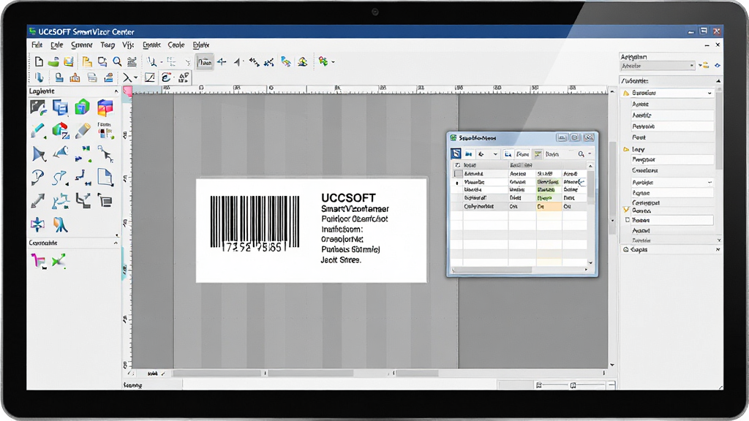The image size is (749, 421).
Task: Click the blue downward arrow icon in the second toolbar row
Action: 39,77
